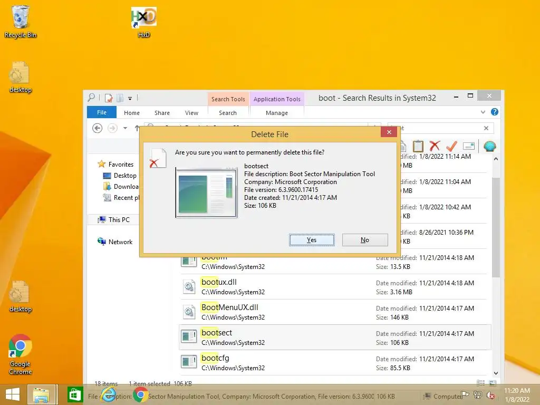Select the Google Chrome desktop shortcut
The height and width of the screenshot is (405, 540).
coord(21,354)
